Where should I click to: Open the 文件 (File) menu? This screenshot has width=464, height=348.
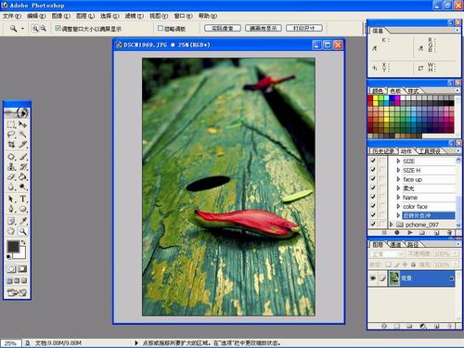click(12, 16)
